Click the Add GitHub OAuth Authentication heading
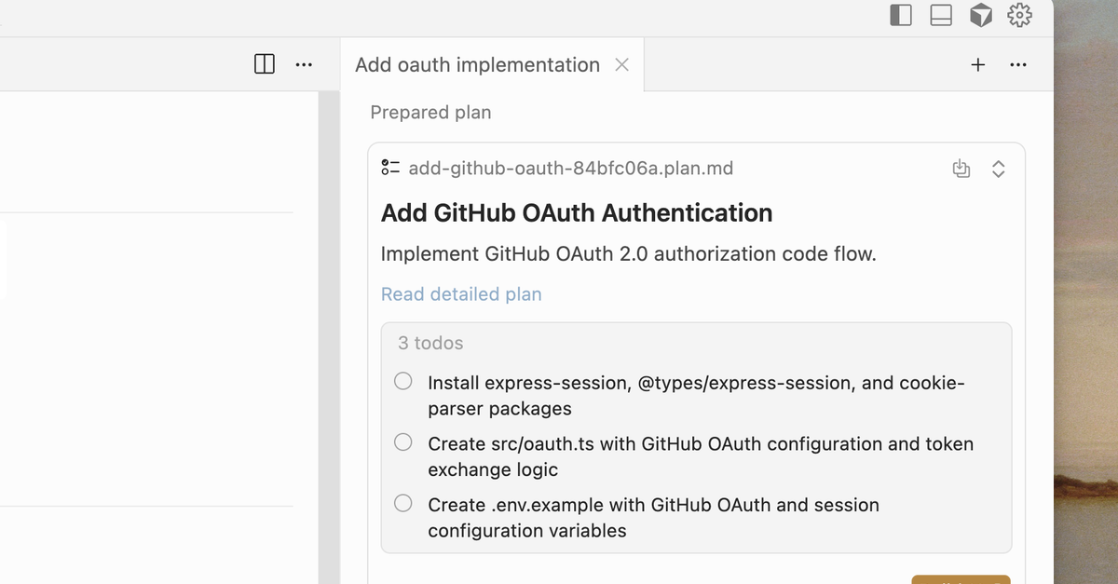Viewport: 1118px width, 584px height. point(577,213)
